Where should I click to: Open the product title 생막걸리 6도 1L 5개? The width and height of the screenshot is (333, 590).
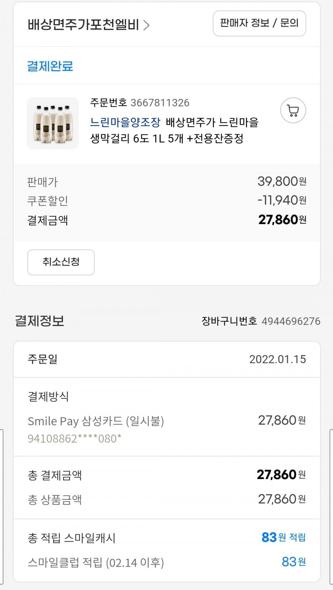click(x=167, y=138)
